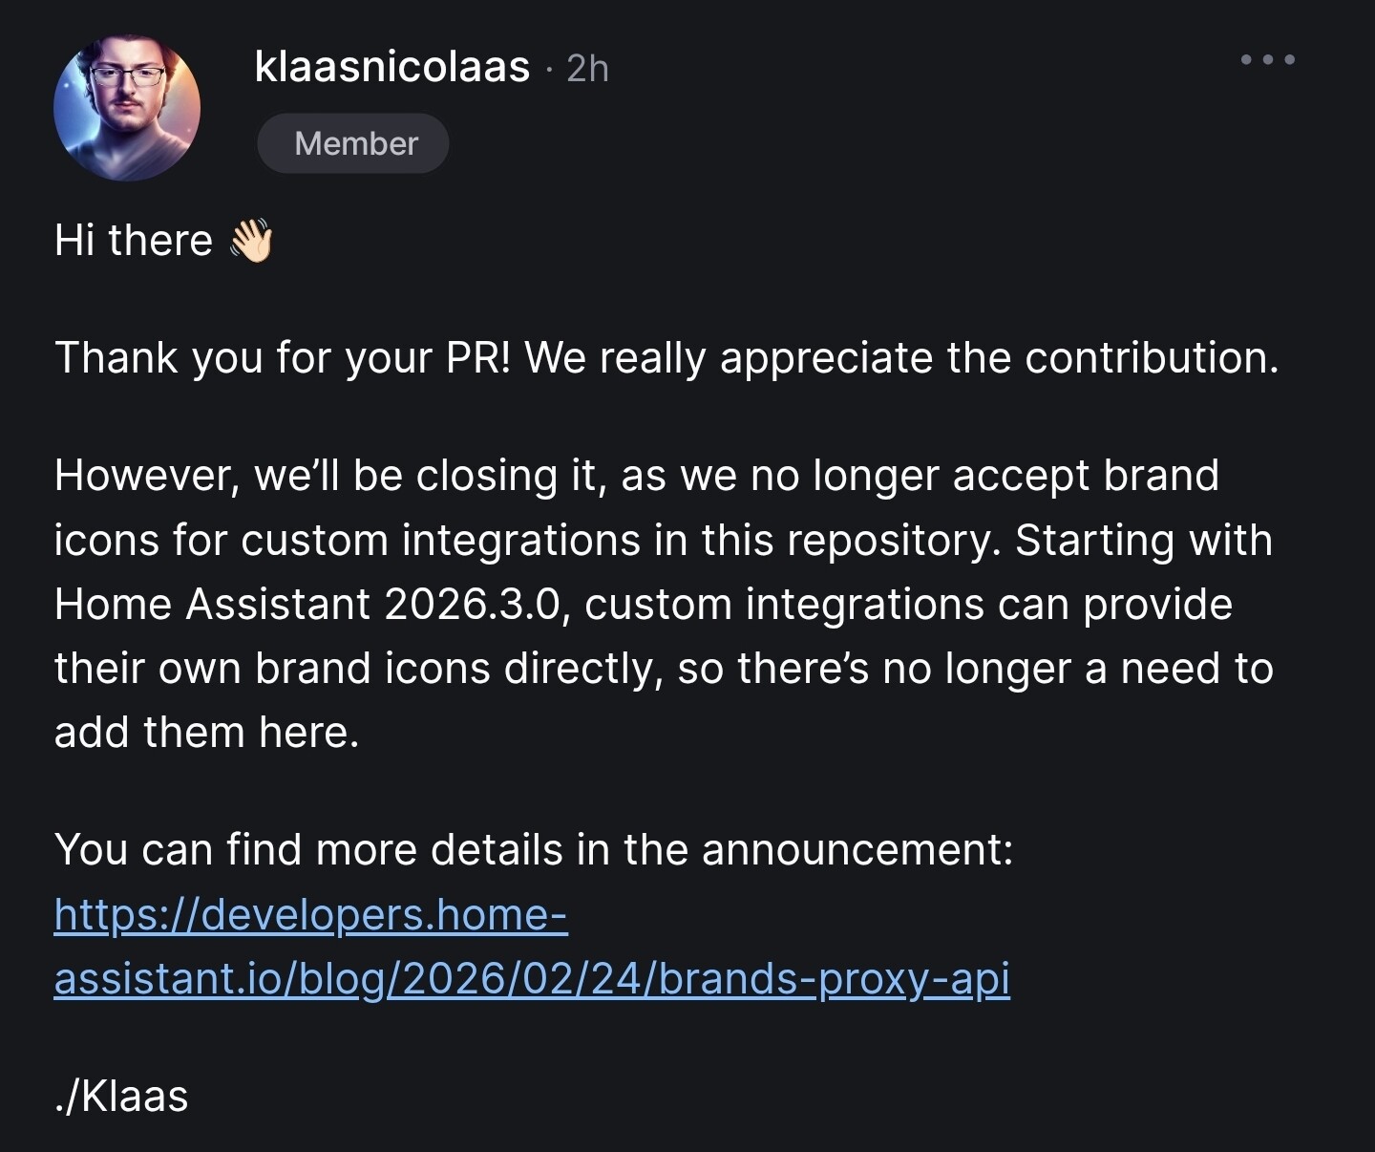Click the "./Klaas" signature line
The width and height of the screenshot is (1375, 1152).
pos(121,1097)
